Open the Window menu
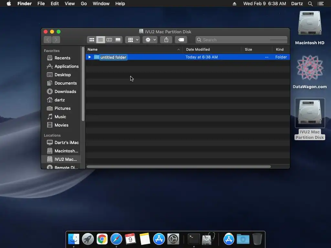The height and width of the screenshot is (248, 331). [x=101, y=4]
